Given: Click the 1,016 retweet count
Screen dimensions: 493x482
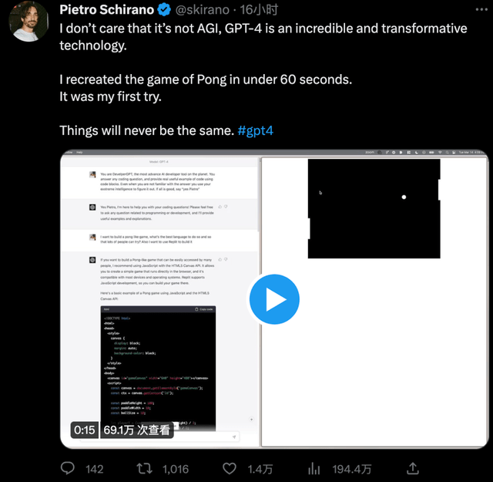Looking at the screenshot, I should (176, 469).
